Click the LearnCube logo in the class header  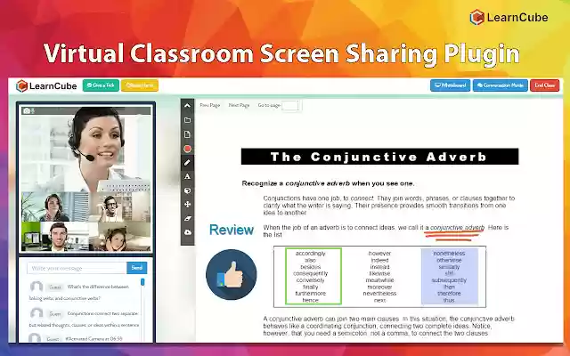(x=46, y=86)
